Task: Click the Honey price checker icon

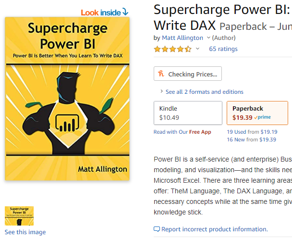Action: click(x=160, y=74)
